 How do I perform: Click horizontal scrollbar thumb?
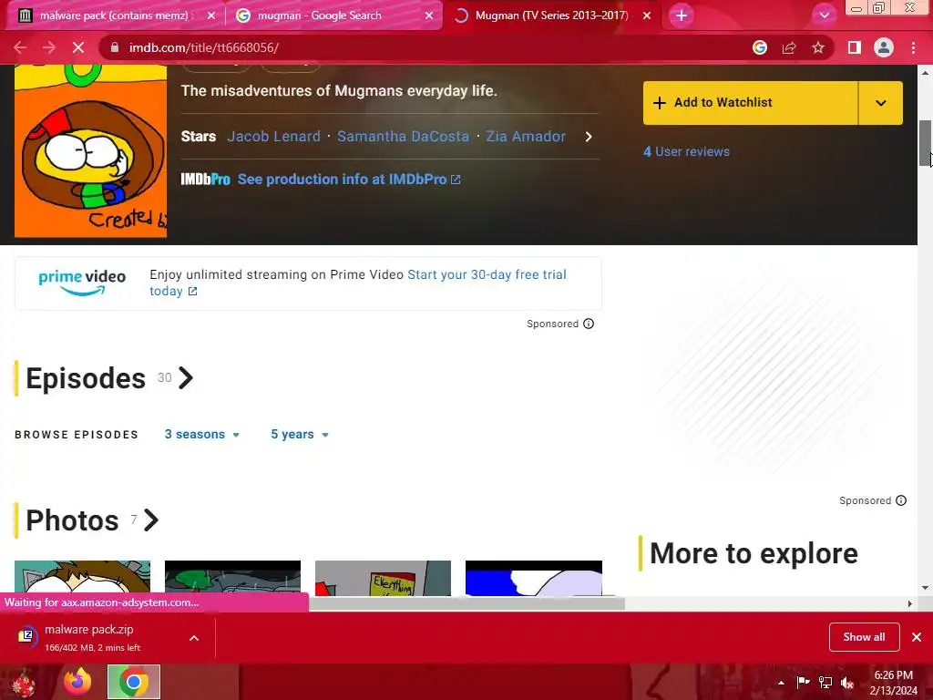(466, 603)
